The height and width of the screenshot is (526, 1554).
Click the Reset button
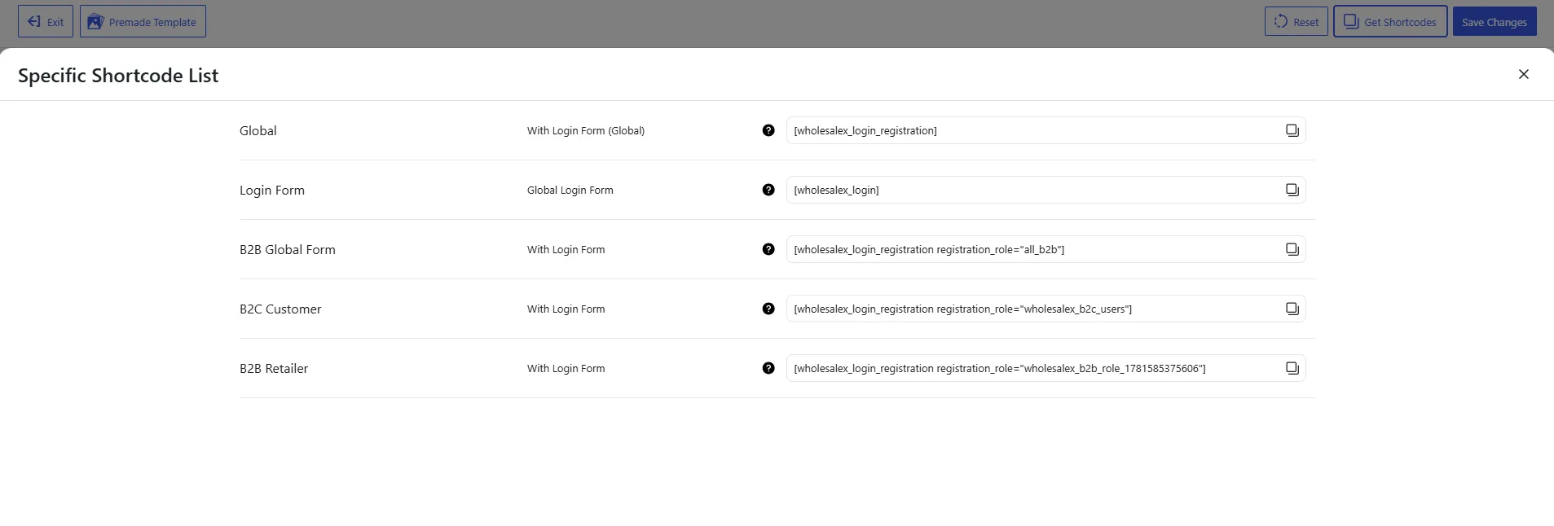point(1296,21)
